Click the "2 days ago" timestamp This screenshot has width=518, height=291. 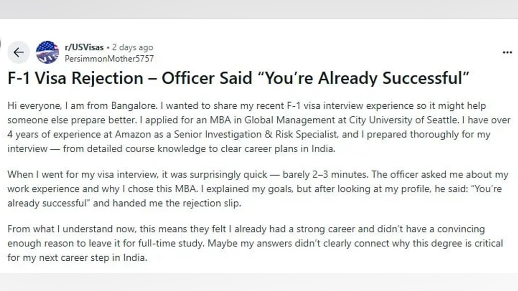point(133,47)
